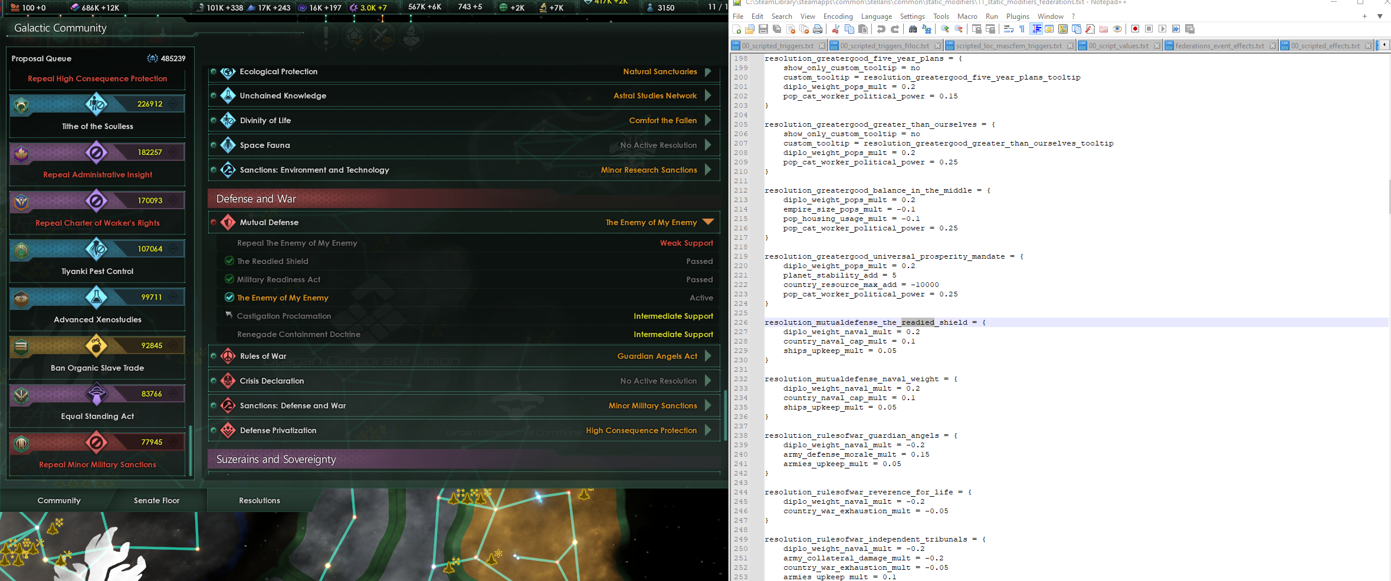Select Repeal The Enemy of My Enemy

click(x=297, y=243)
